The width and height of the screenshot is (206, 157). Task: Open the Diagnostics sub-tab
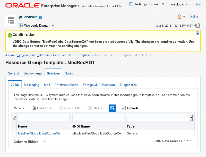click(128, 85)
